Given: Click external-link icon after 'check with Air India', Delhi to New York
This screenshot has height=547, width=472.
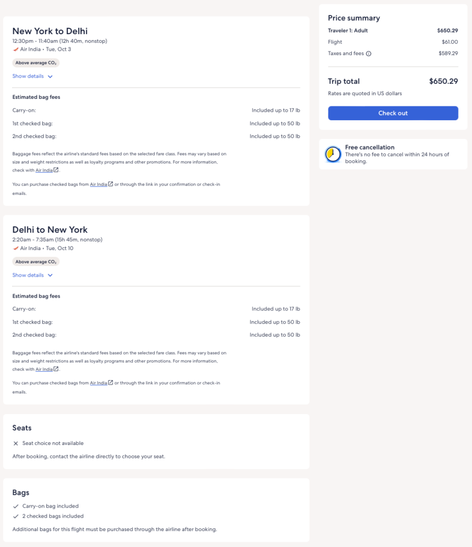Looking at the screenshot, I should pyautogui.click(x=56, y=369).
